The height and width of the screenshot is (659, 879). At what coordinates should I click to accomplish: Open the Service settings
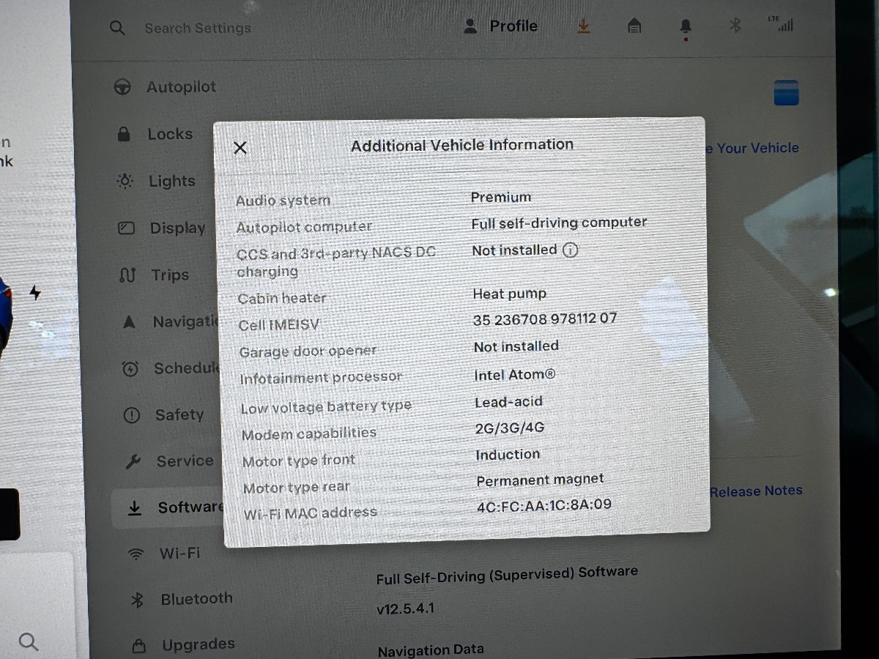pos(185,461)
